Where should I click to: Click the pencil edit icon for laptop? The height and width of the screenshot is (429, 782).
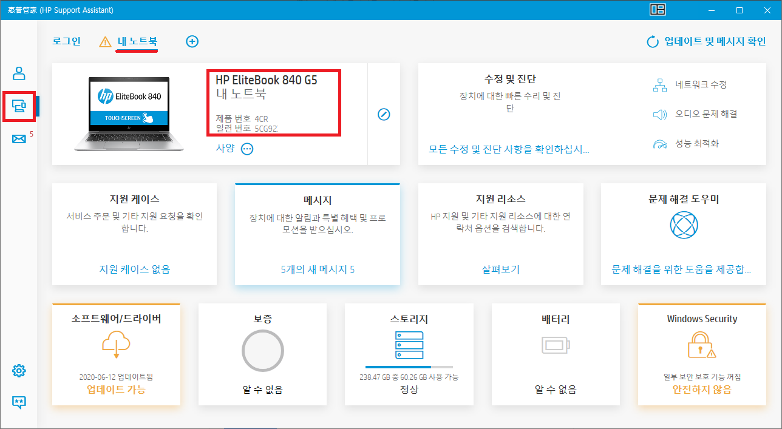[x=384, y=114]
